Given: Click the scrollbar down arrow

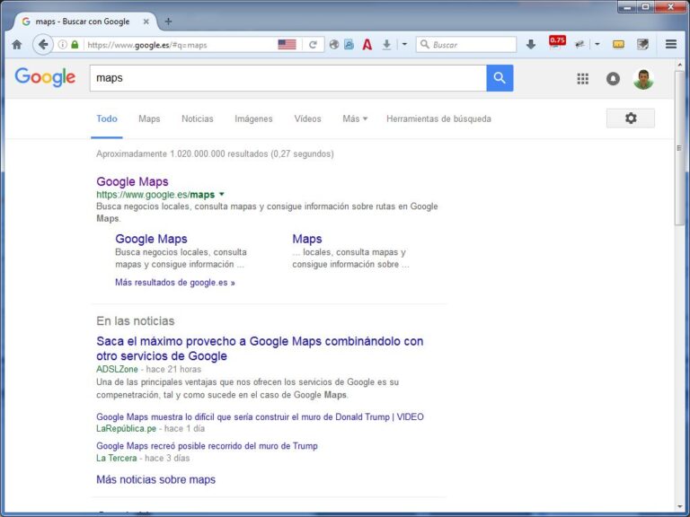Looking at the screenshot, I should [x=679, y=507].
